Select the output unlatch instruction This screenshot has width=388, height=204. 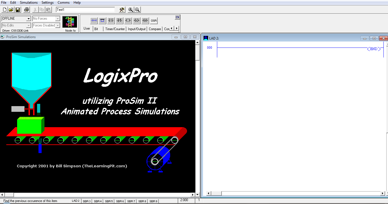point(145,20)
